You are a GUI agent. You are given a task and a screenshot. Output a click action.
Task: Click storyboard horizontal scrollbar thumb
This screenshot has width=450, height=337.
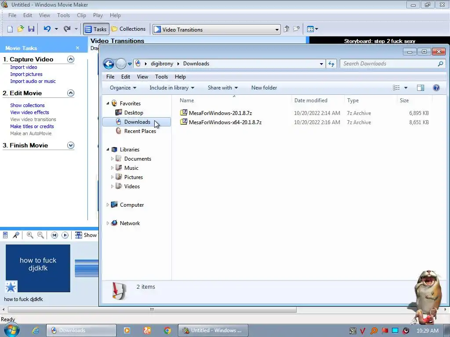coord(152,310)
